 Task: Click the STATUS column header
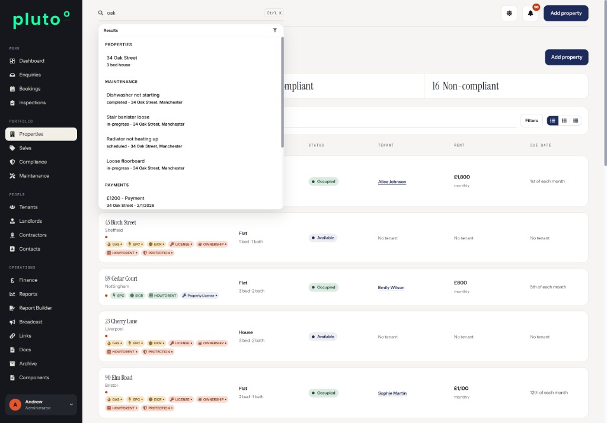pos(317,146)
